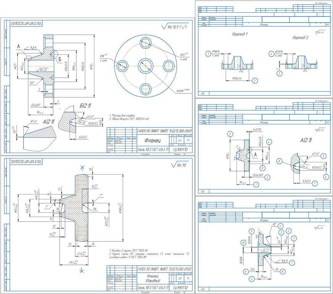Click circled callout 10 in the bottom-right sketch
Viewport: 333px width, 294px height.
coord(243,243)
